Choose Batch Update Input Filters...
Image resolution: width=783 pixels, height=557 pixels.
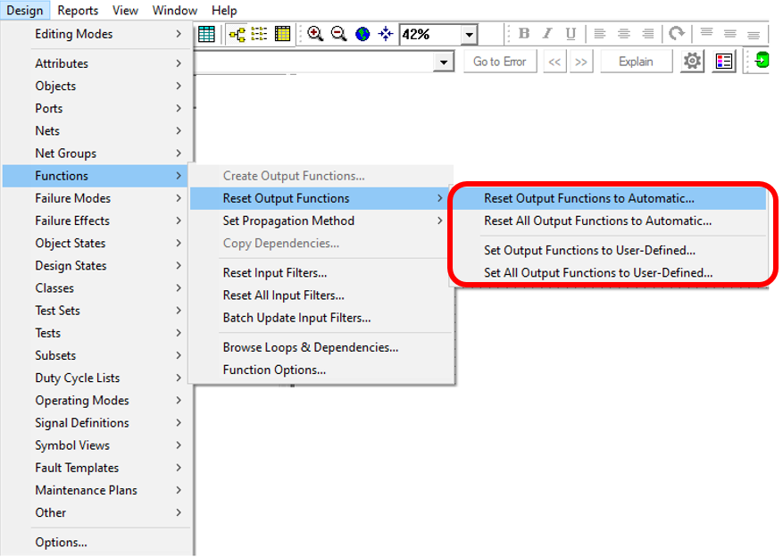321,318
